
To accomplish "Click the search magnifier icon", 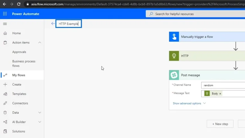I will click(x=151, y=14).
